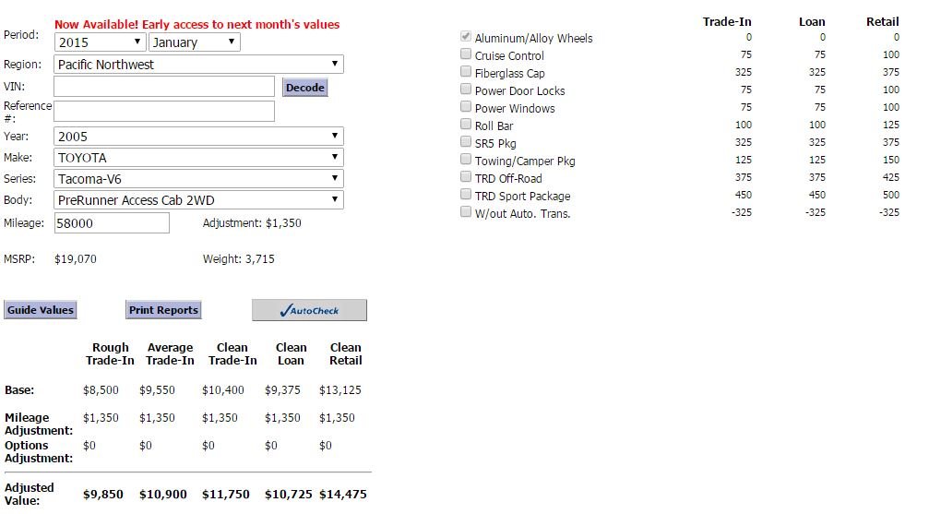Select the MSRP value $19,070

point(76,259)
